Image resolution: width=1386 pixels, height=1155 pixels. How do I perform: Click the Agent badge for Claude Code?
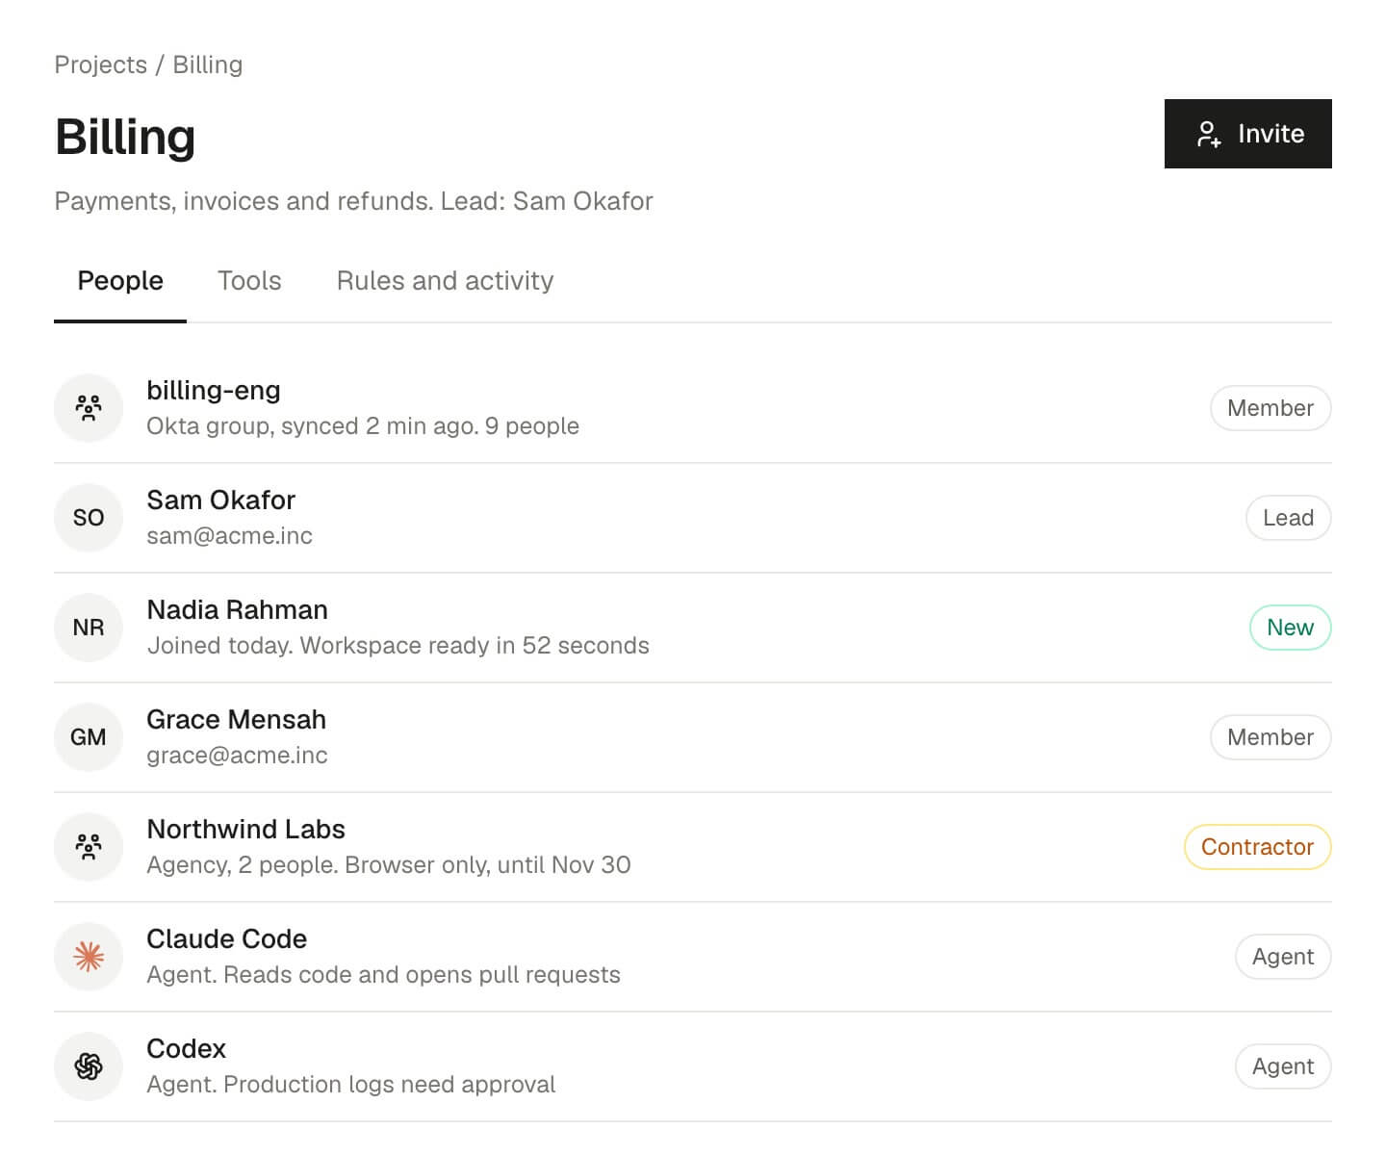tap(1283, 957)
